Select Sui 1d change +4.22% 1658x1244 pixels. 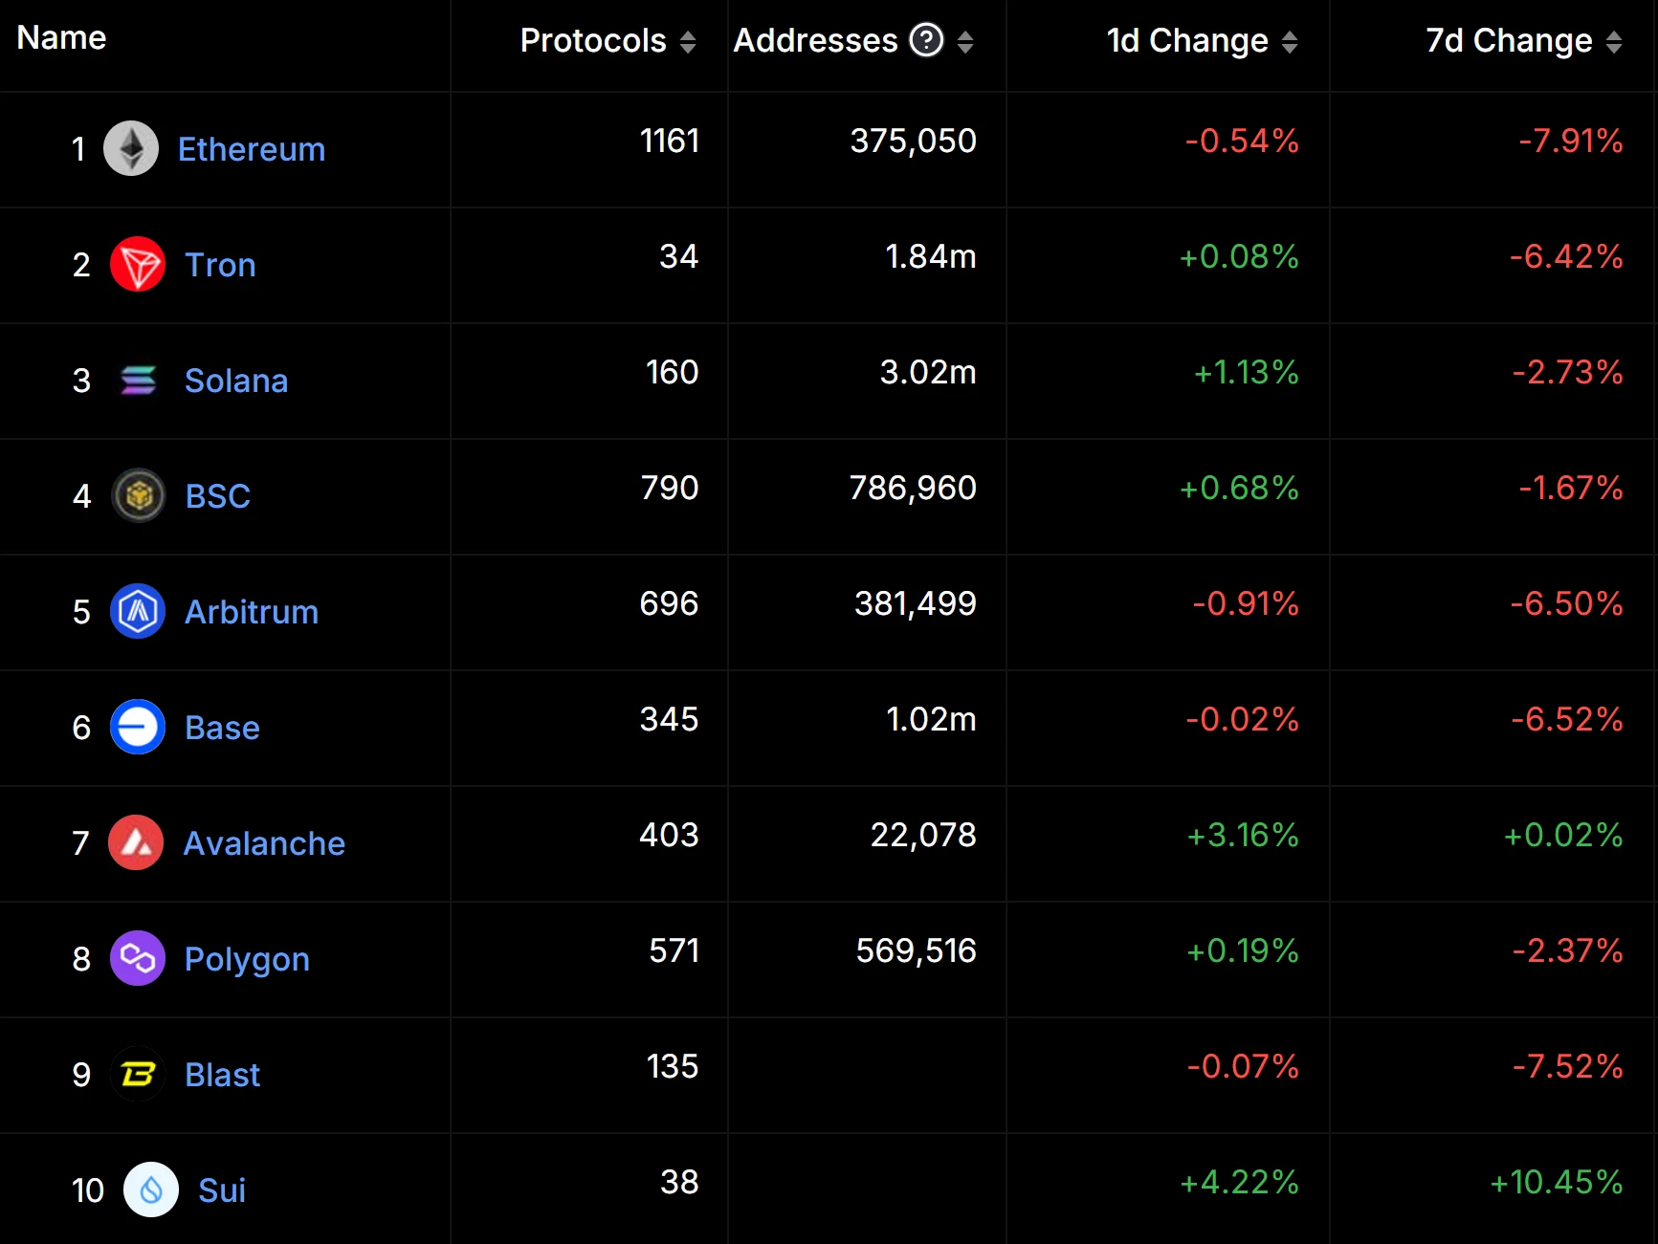pos(1239,1182)
